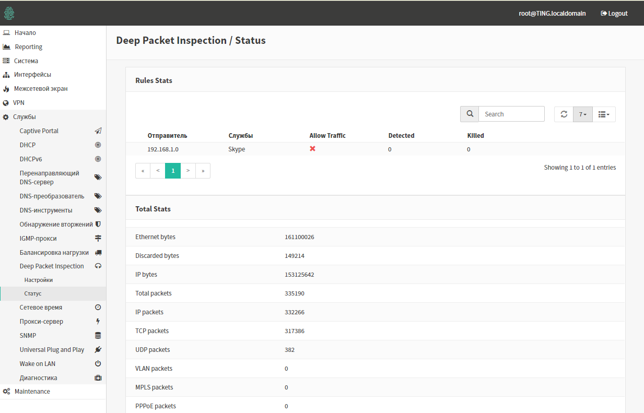Click the power icon next to Wake on LAN

[x=98, y=363]
